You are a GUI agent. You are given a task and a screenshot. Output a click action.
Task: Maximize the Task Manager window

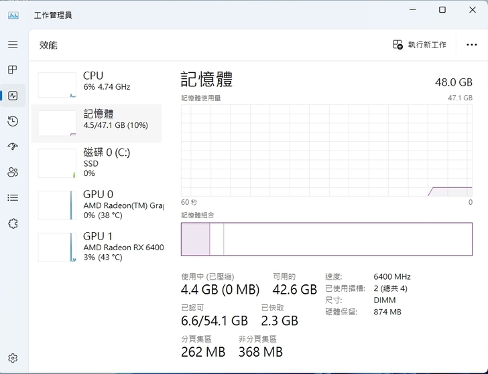pos(442,10)
